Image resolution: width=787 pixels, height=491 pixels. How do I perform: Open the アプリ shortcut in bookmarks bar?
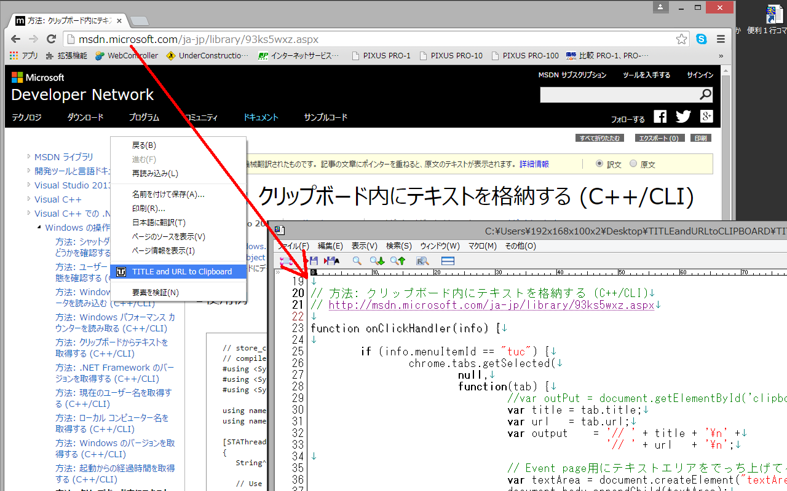tap(24, 55)
